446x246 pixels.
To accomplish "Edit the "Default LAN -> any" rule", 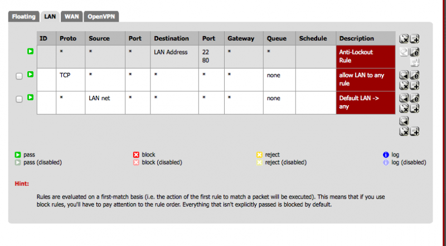I will click(414, 97).
